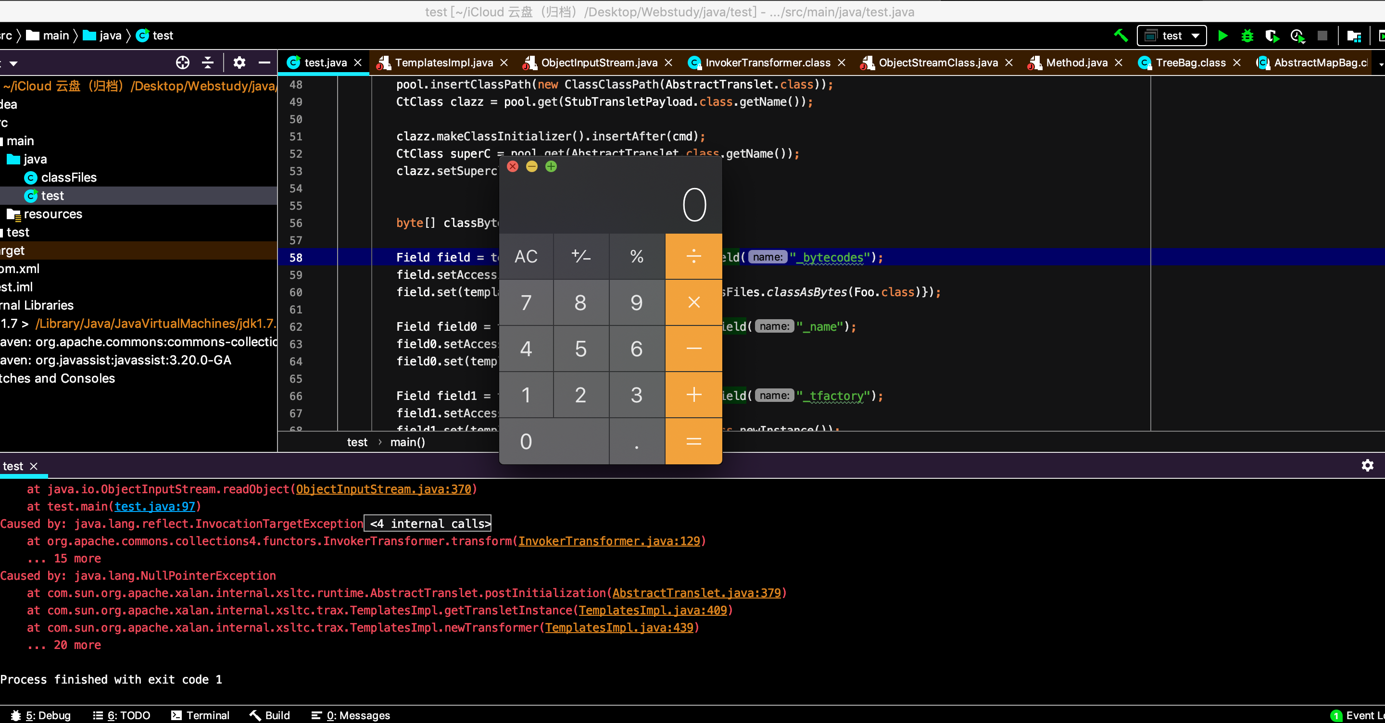
Task: Run the test configuration with the play button
Action: point(1222,36)
